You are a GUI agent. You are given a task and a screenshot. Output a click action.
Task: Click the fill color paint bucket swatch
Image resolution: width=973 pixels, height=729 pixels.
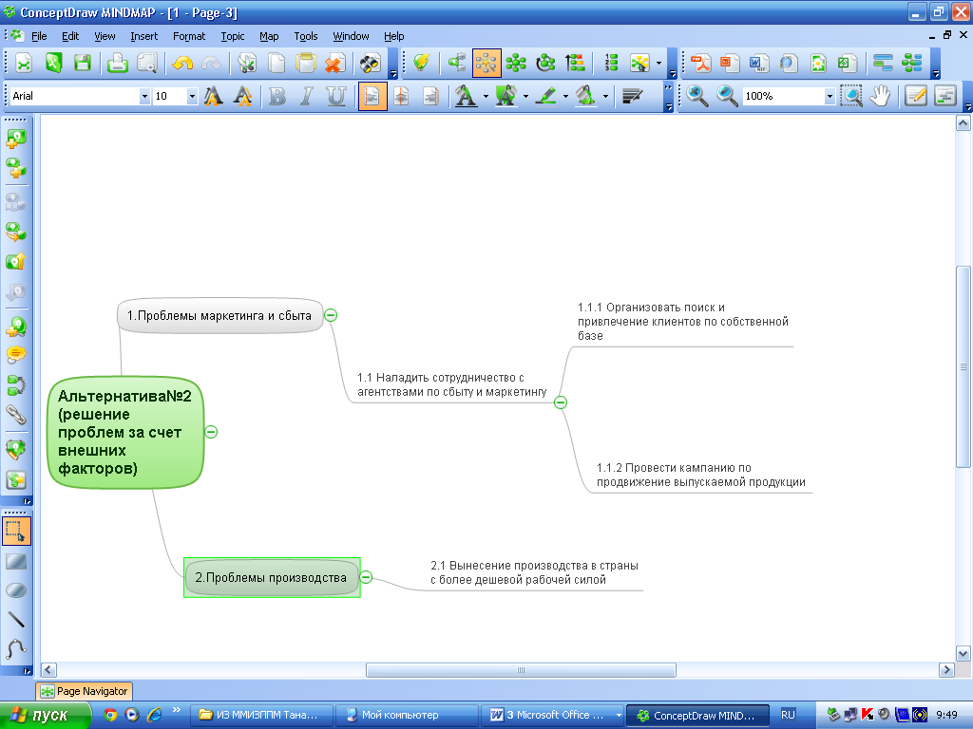585,96
